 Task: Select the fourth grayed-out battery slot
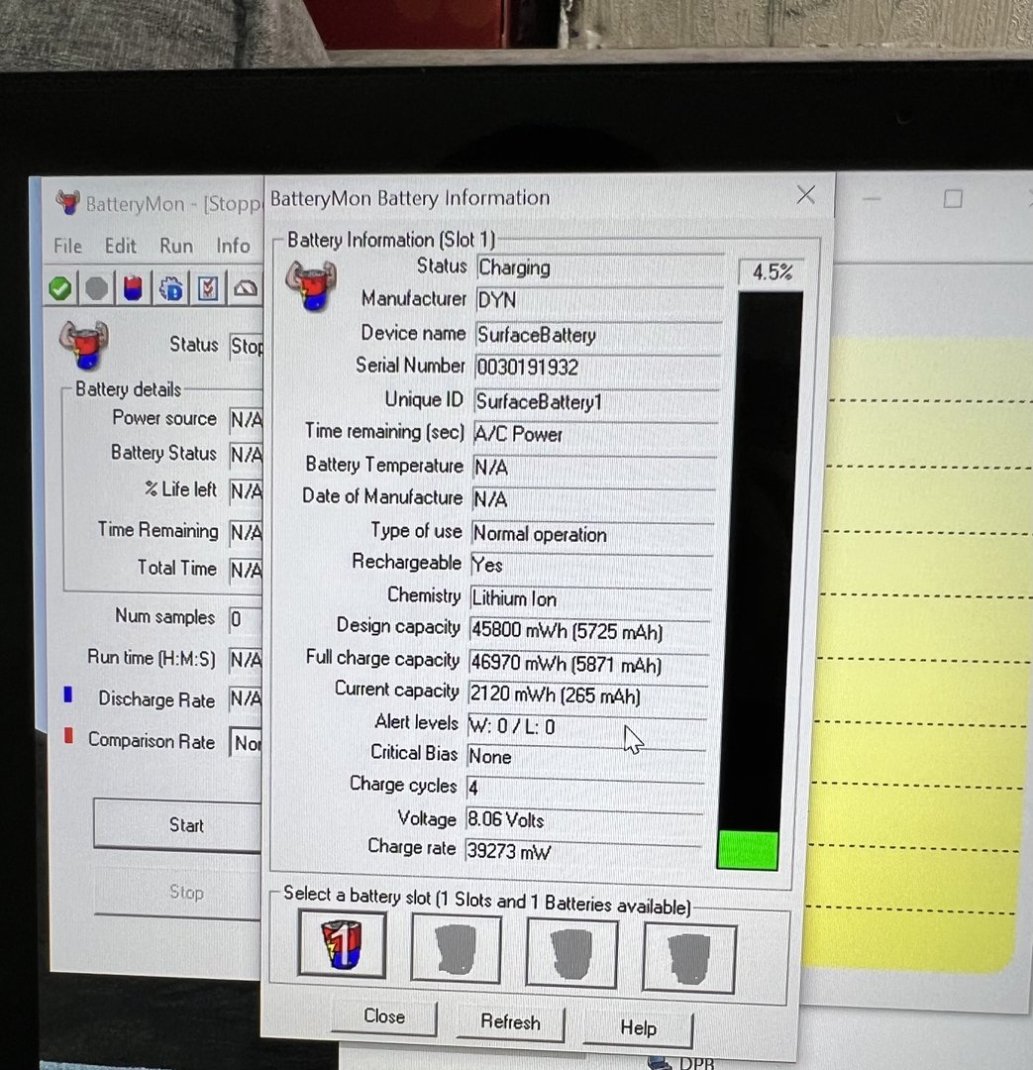coord(688,957)
